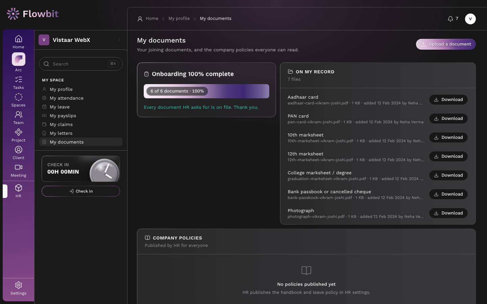Open Home in the left rail

coord(18,42)
